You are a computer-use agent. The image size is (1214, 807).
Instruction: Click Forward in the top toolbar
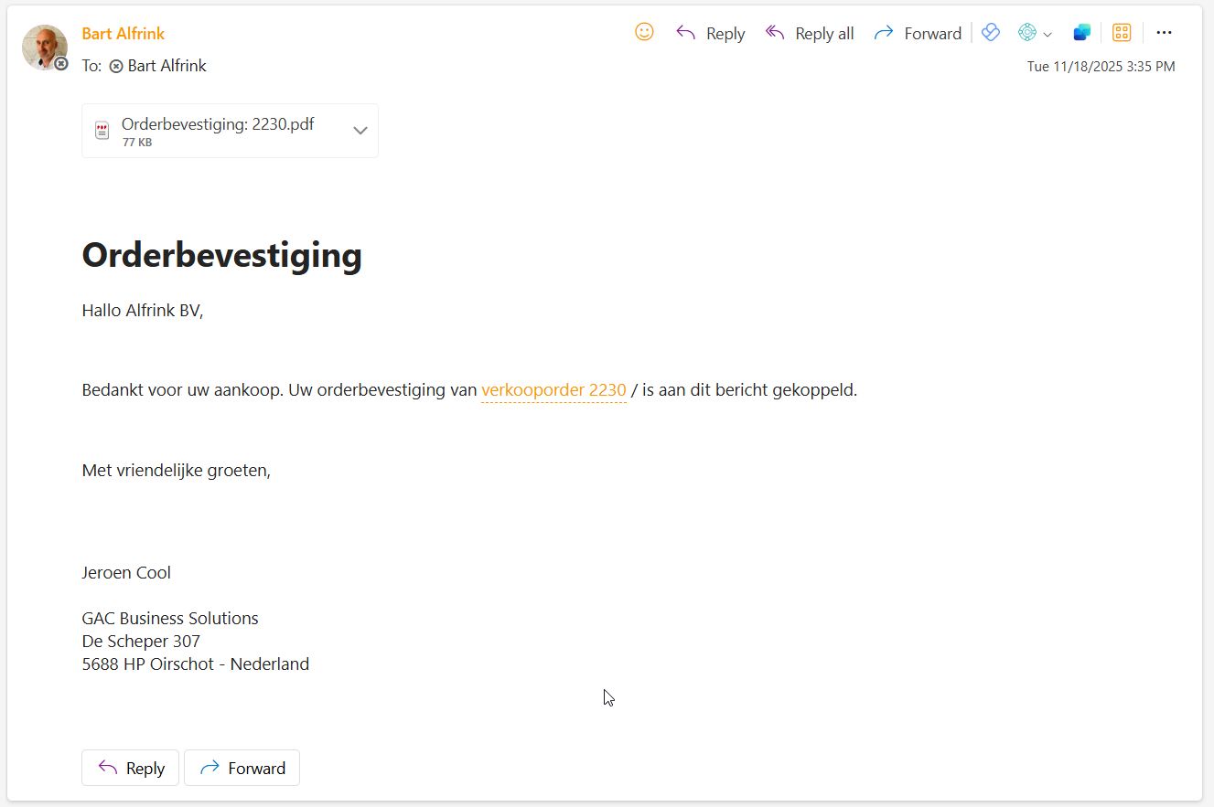pyautogui.click(x=918, y=34)
